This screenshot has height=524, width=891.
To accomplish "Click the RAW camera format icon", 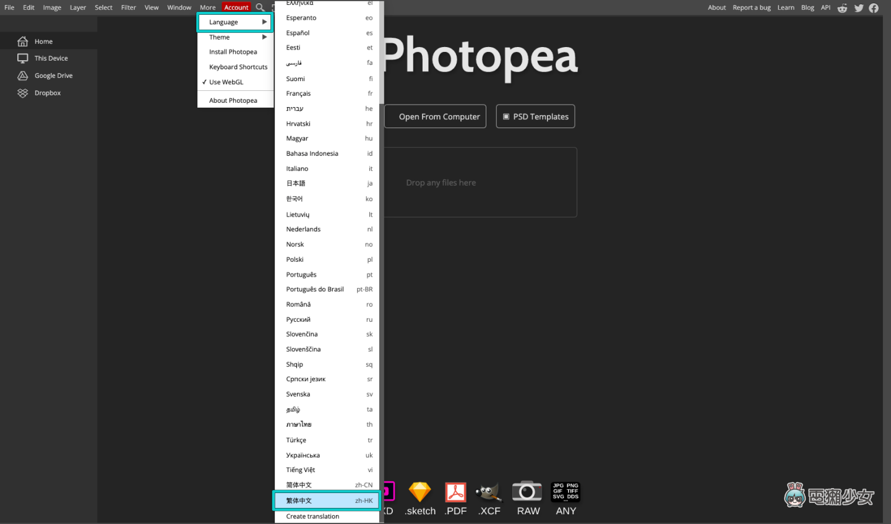I will click(x=527, y=495).
